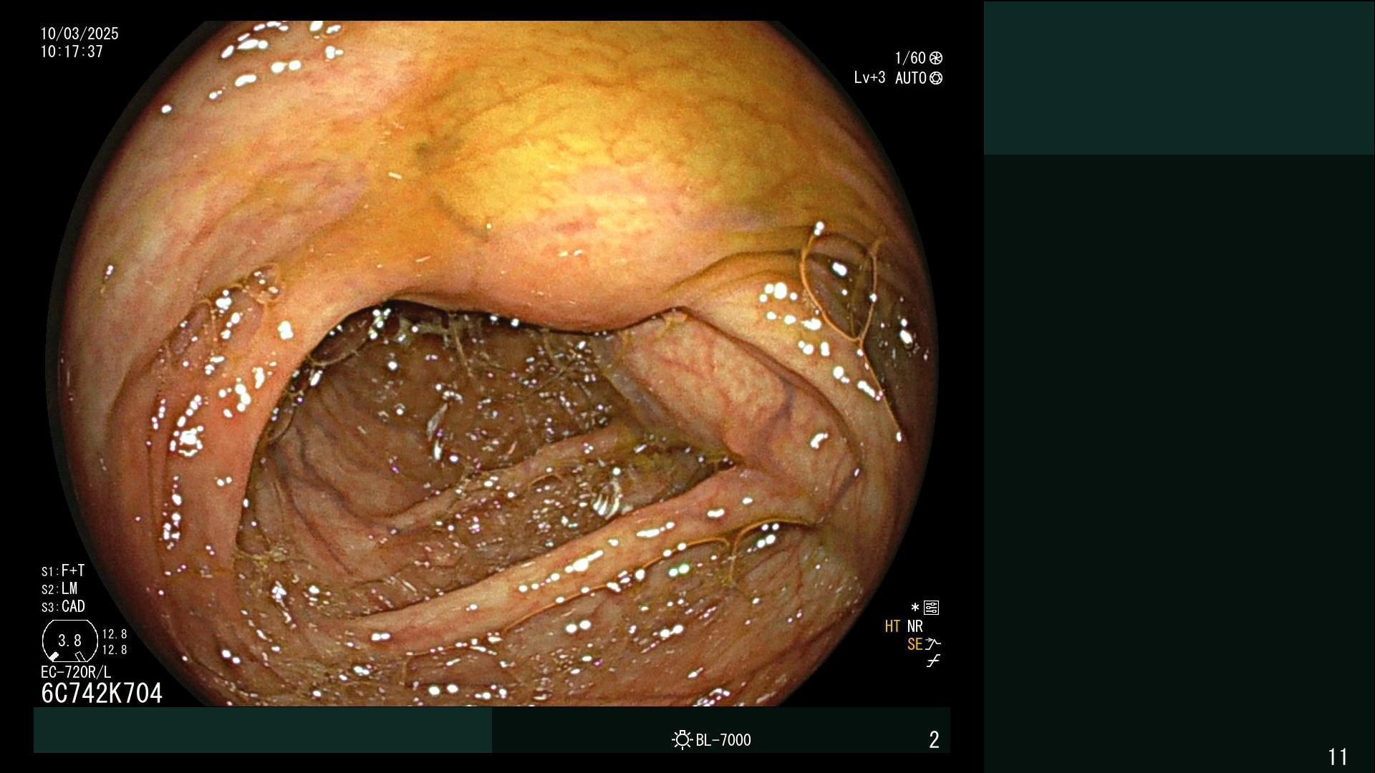Click the time stamp 10:17:37
The width and height of the screenshot is (1375, 773).
(x=72, y=52)
